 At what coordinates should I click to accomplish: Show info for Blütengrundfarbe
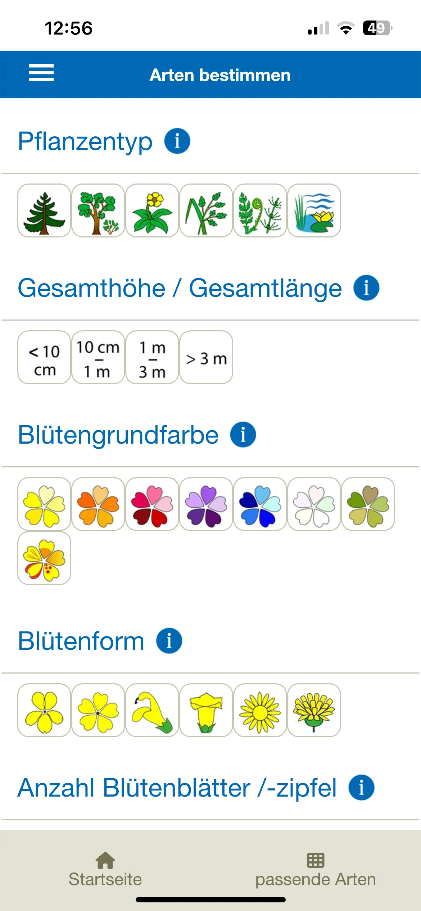(x=243, y=435)
